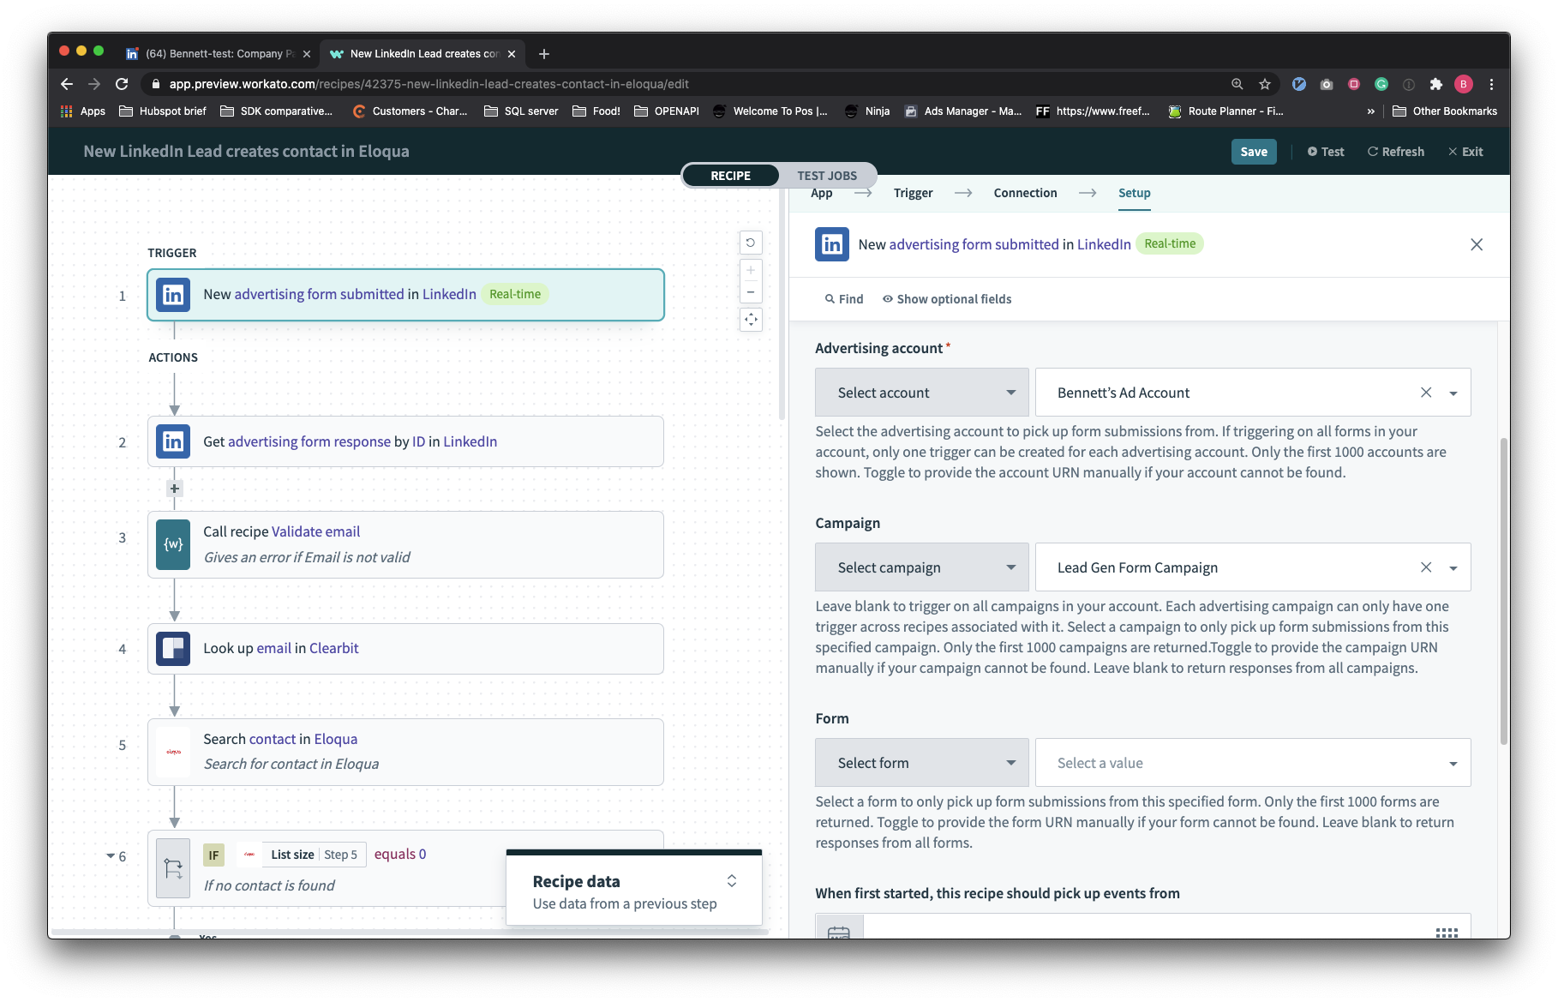This screenshot has height=1002, width=1558.
Task: Go to the Trigger setup tab
Action: click(x=913, y=193)
